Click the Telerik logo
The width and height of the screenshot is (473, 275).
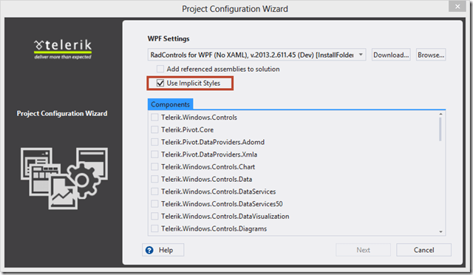[63, 50]
